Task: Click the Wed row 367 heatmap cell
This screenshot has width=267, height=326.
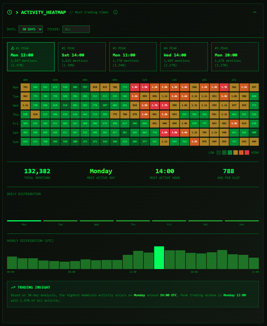Action: coord(105,105)
